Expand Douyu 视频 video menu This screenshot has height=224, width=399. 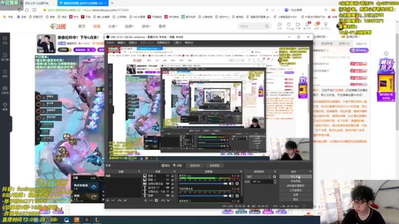(129, 26)
